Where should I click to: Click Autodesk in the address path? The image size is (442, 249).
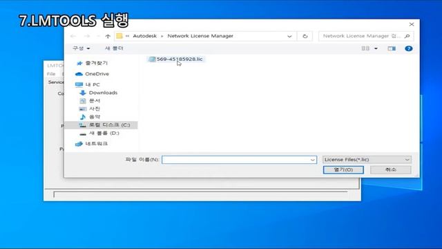(x=144, y=36)
